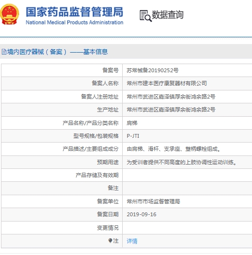Click the 预期用途 label

click(x=108, y=162)
